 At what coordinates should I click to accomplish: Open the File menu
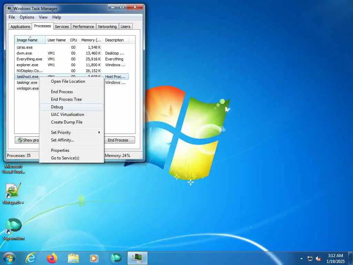click(x=12, y=17)
